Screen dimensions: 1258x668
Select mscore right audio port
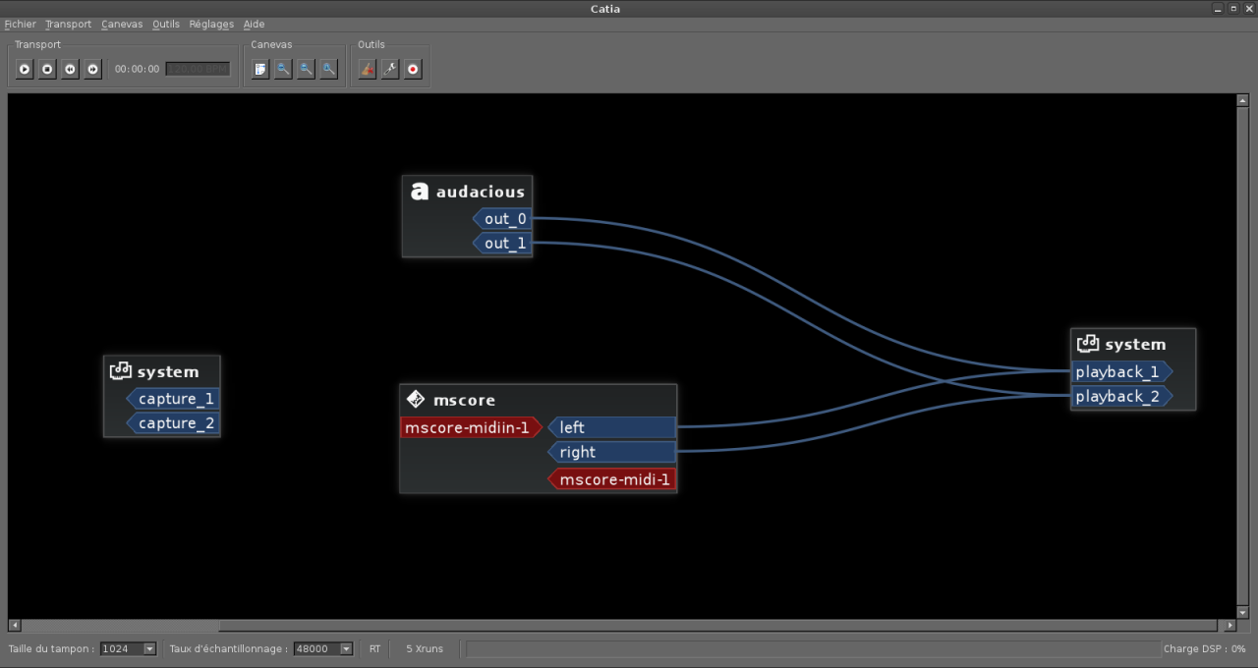pyautogui.click(x=611, y=452)
